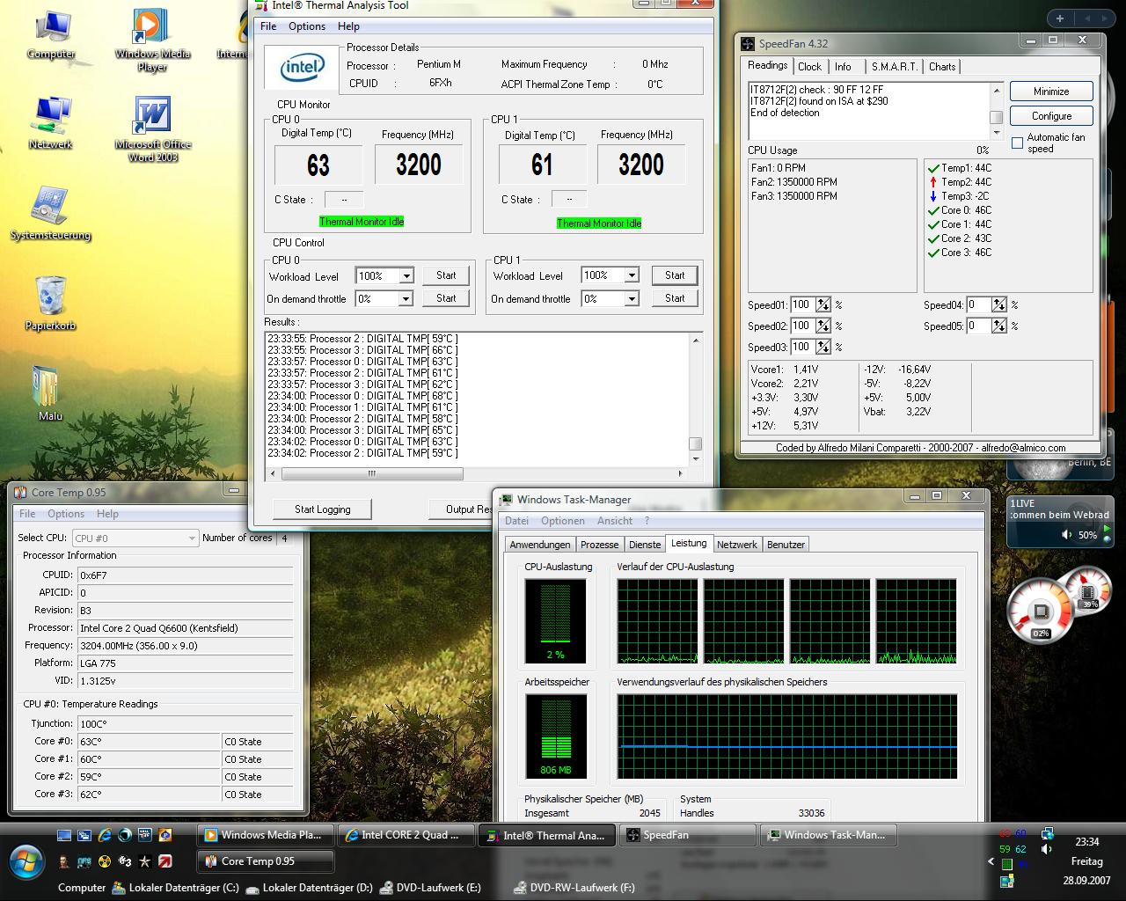Open the Papierkorb recycle bin
This screenshot has height=901, width=1126.
(50, 304)
